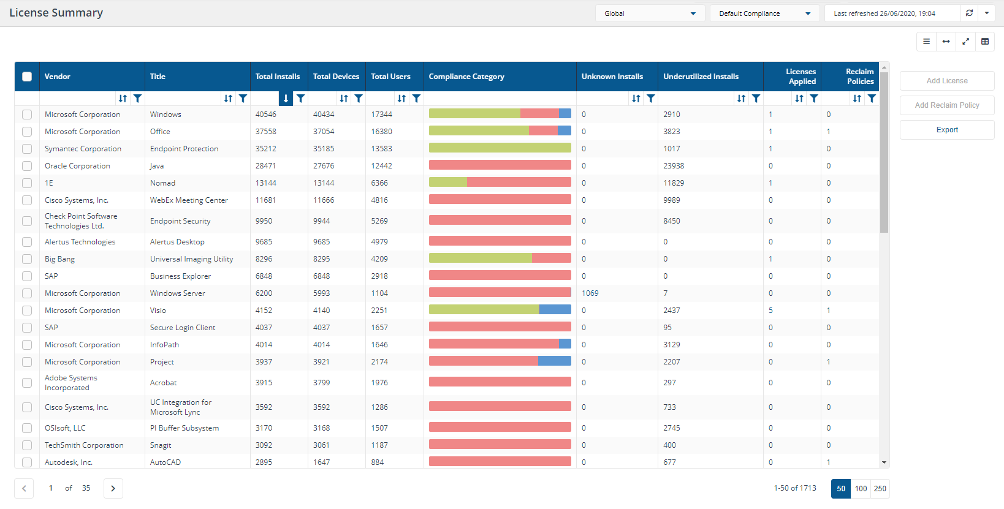Sort the Vendor column
Screen dimensions: 1004x509
coord(123,99)
